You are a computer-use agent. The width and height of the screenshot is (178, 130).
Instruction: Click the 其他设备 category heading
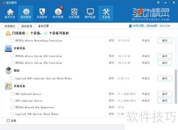(x=19, y=86)
